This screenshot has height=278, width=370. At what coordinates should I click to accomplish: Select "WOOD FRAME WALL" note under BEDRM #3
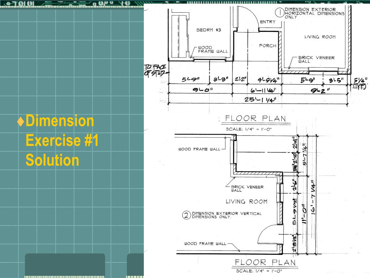click(213, 49)
